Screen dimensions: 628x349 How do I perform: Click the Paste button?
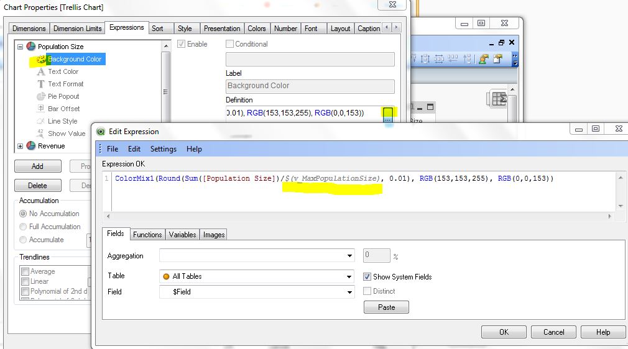click(x=387, y=307)
